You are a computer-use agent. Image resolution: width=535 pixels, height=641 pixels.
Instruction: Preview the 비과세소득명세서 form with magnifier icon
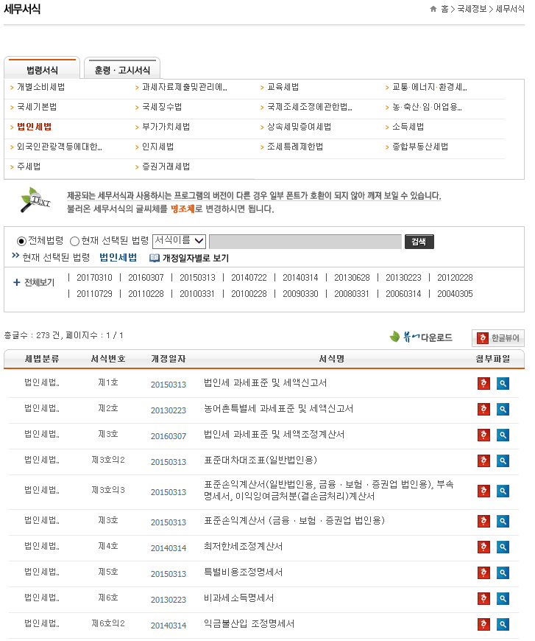click(x=503, y=598)
